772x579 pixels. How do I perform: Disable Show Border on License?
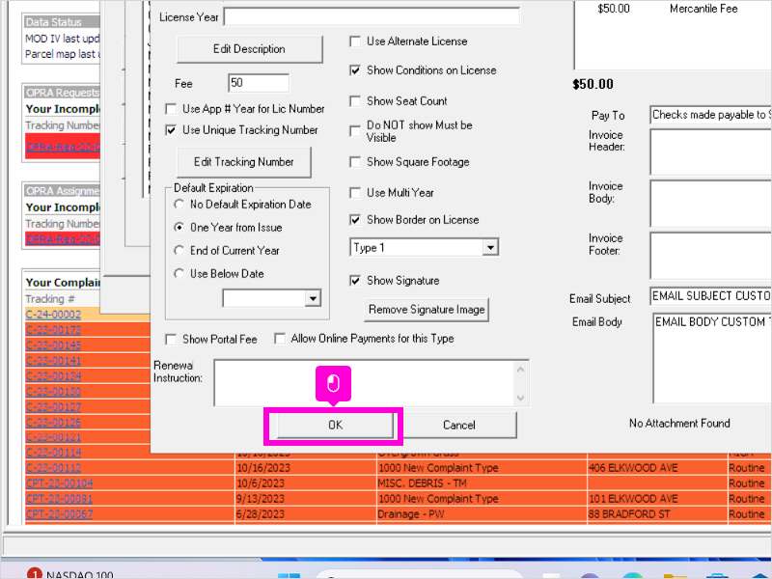tap(355, 220)
